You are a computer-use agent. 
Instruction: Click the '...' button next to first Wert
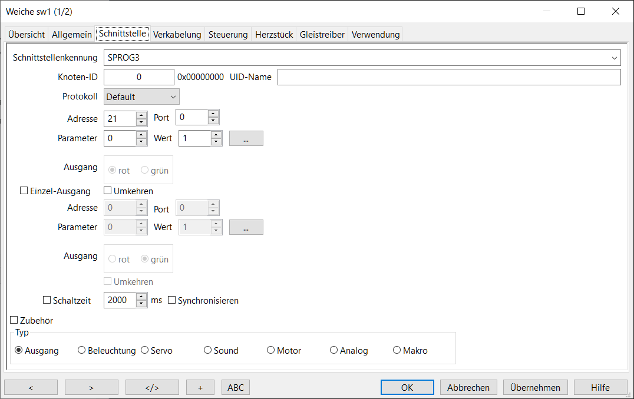[246, 138]
